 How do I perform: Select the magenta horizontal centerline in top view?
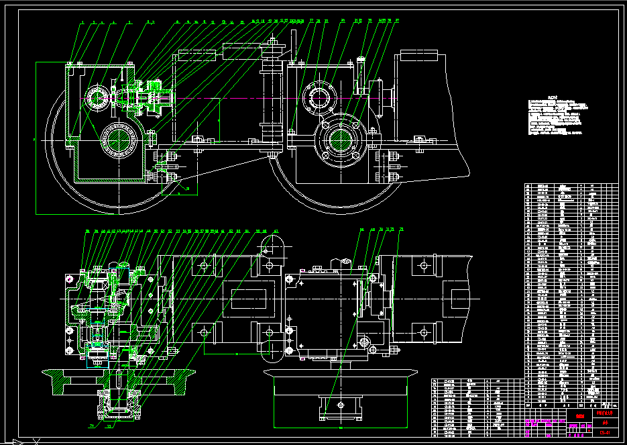click(238, 98)
